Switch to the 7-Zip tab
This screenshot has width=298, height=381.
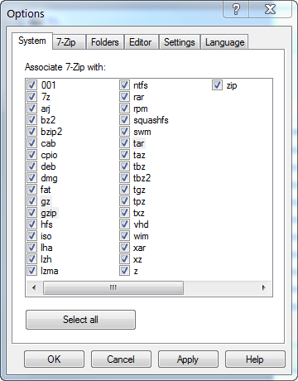69,42
